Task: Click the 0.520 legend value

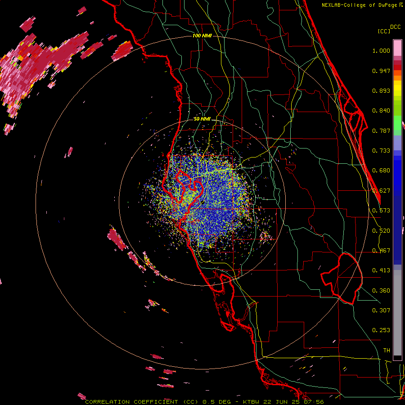Action: click(x=381, y=231)
